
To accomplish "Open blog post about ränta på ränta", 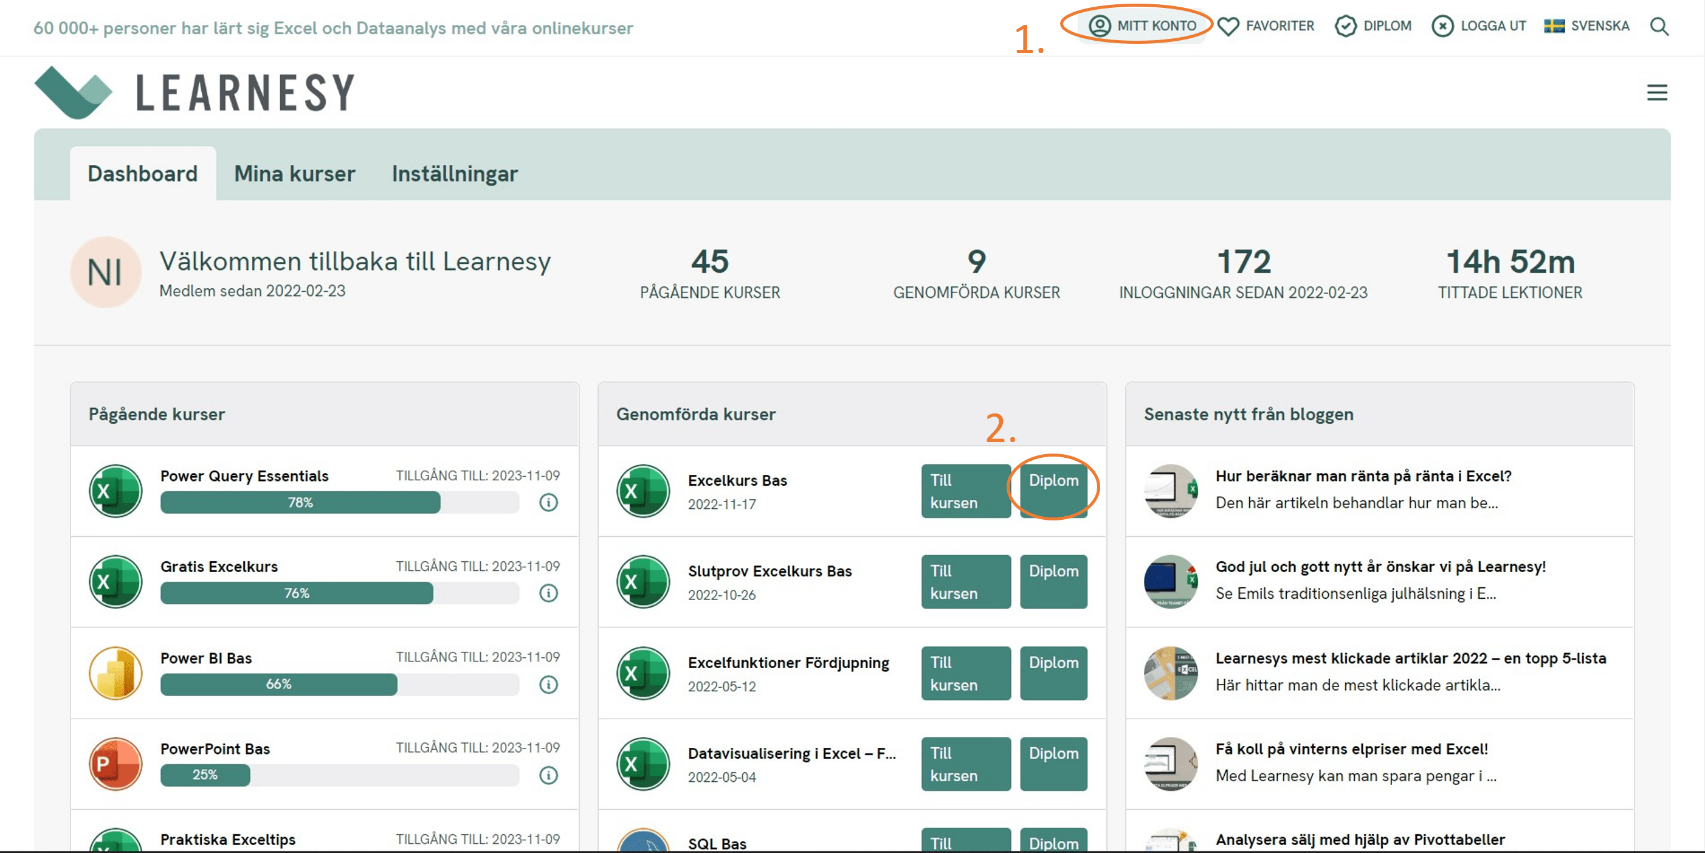I will (1363, 476).
